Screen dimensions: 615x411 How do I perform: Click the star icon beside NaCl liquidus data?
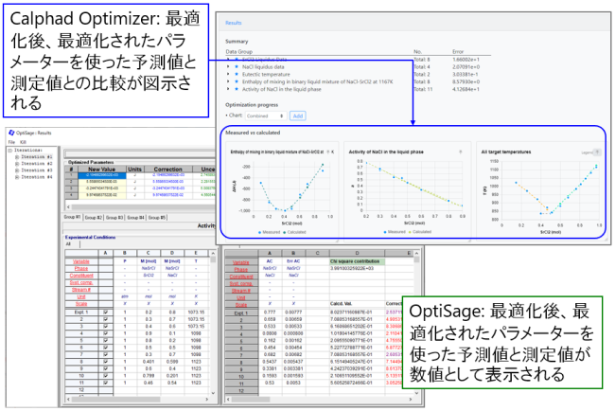click(x=237, y=66)
